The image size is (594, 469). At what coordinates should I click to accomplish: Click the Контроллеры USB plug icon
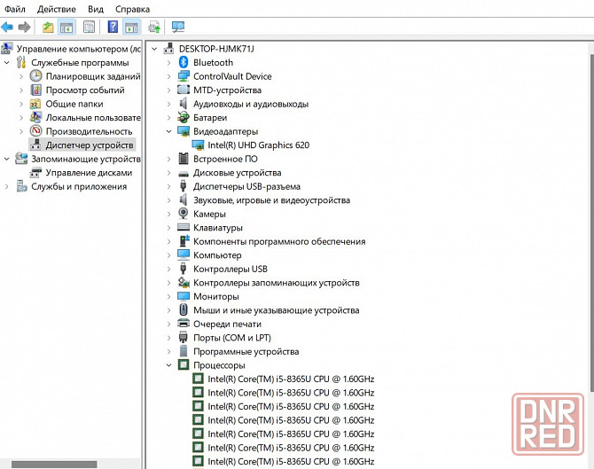tap(184, 269)
